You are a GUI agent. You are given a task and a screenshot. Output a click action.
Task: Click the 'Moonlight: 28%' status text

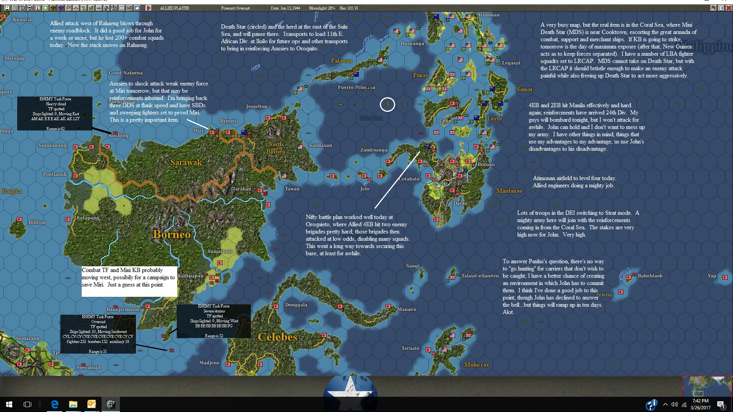pos(322,8)
